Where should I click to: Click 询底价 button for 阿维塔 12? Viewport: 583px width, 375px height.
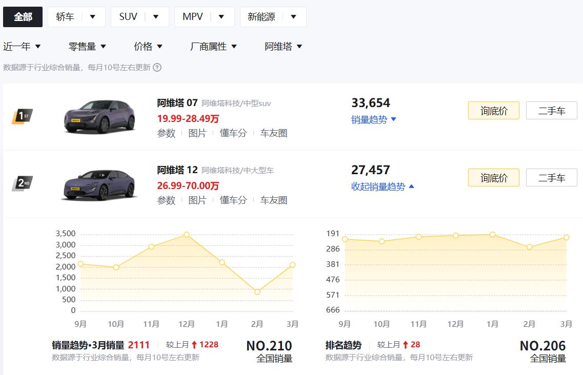click(493, 178)
